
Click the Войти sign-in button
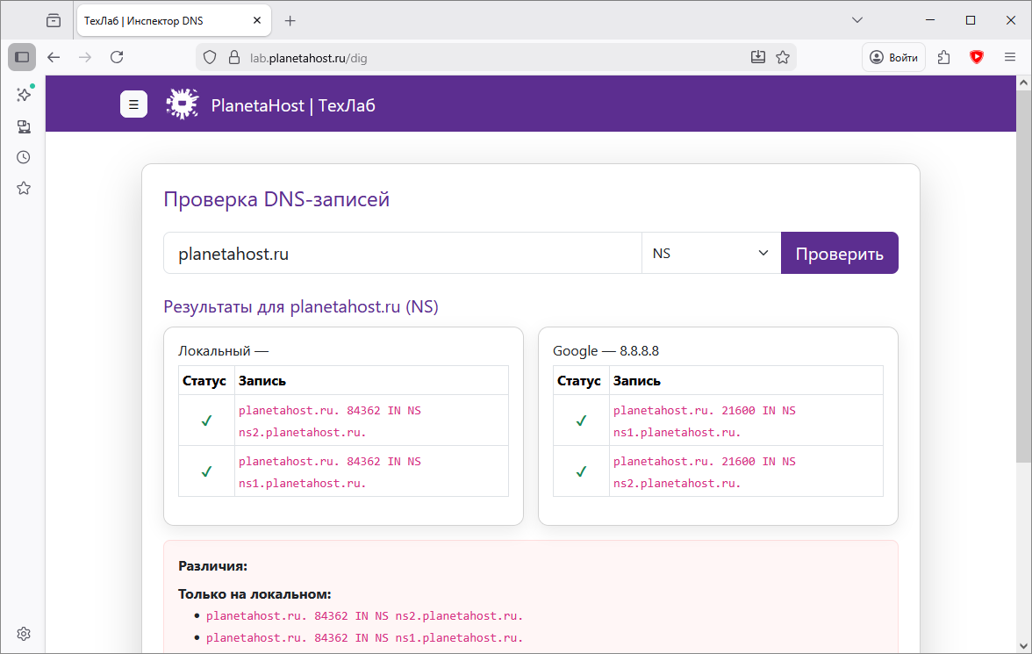tap(893, 57)
